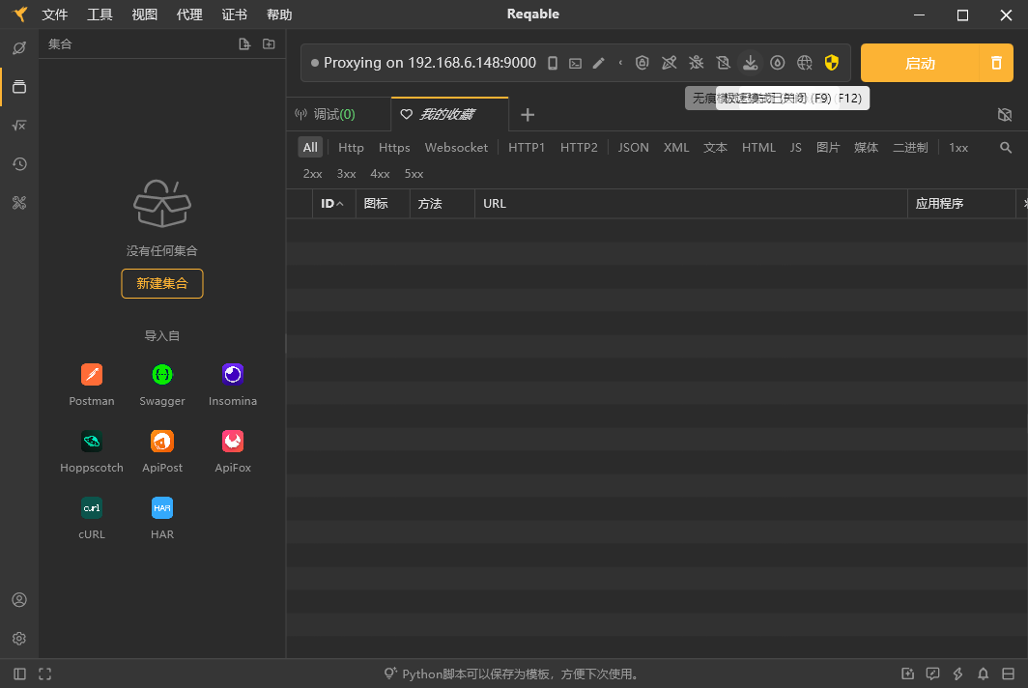Click the notification bell in the status bar
The image size is (1028, 688).
pos(983,674)
